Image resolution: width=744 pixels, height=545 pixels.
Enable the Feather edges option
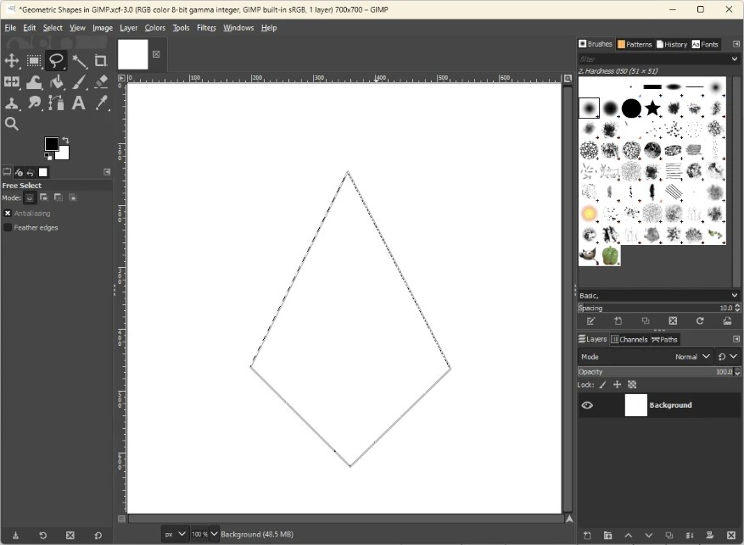pyautogui.click(x=7, y=227)
